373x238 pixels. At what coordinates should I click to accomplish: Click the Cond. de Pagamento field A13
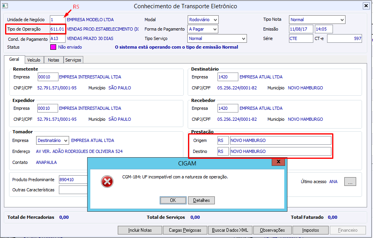click(57, 38)
